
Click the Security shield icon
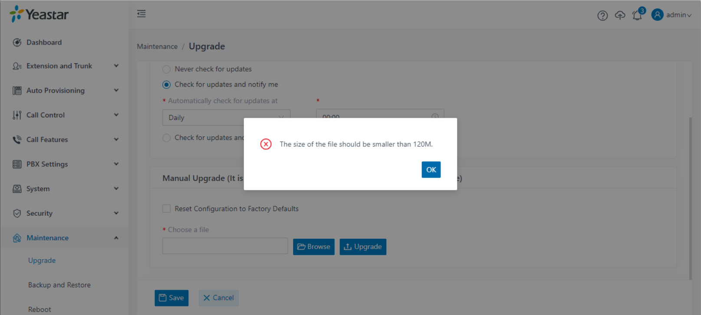[17, 213]
